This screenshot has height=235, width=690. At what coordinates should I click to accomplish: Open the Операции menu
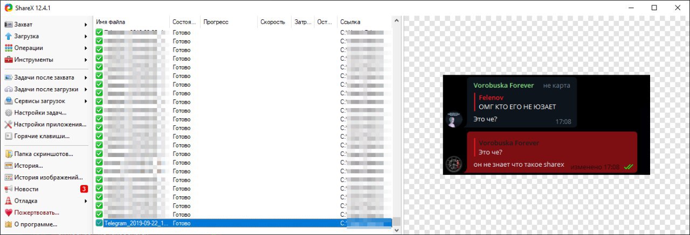pyautogui.click(x=46, y=48)
